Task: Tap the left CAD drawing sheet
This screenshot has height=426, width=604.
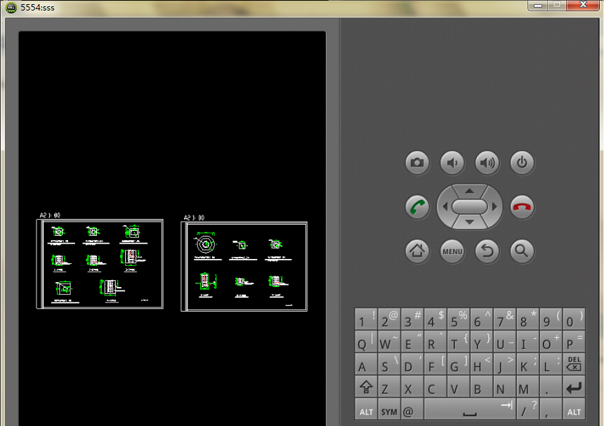Action: click(x=100, y=265)
